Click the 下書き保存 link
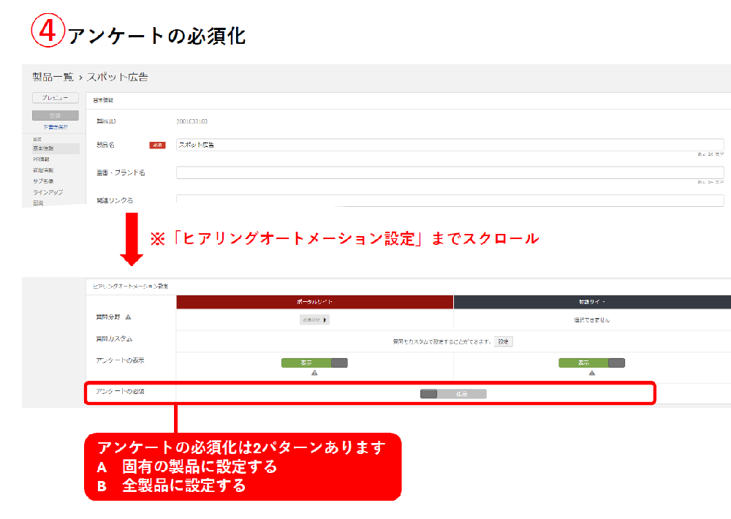The image size is (731, 519). point(55,126)
